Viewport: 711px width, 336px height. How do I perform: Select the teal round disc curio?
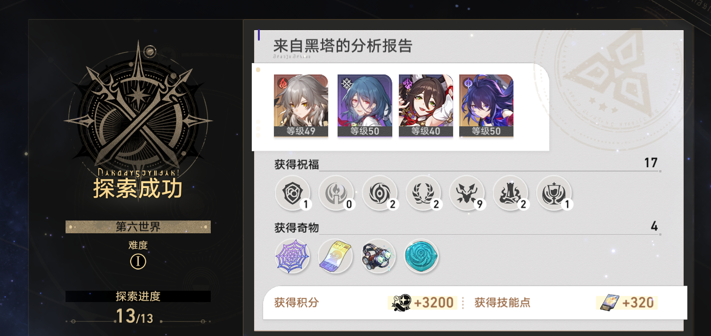point(422,256)
